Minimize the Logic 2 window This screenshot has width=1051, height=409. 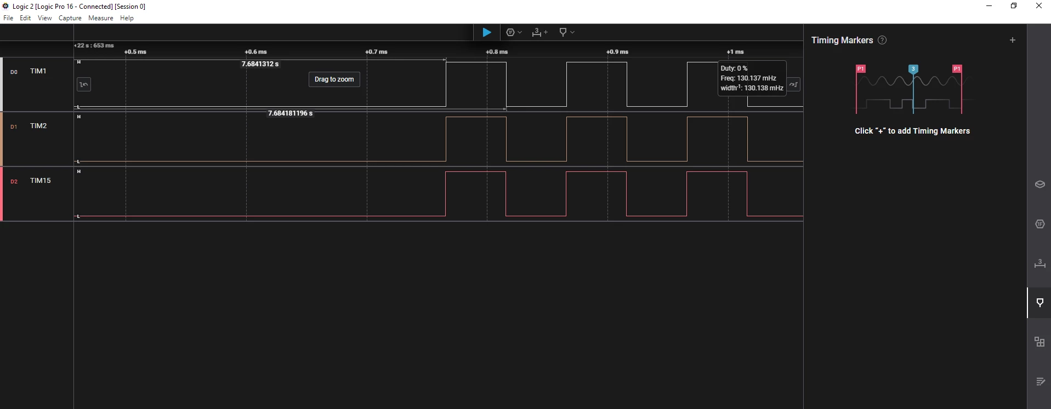pyautogui.click(x=989, y=6)
